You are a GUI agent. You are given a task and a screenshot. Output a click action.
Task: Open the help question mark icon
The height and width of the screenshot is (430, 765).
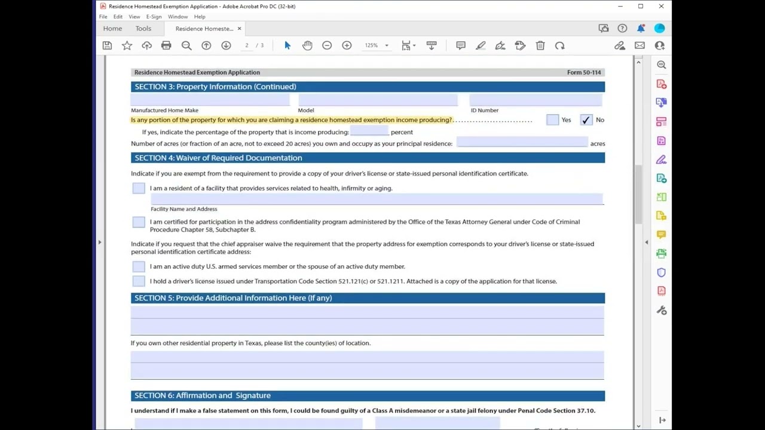pyautogui.click(x=622, y=28)
